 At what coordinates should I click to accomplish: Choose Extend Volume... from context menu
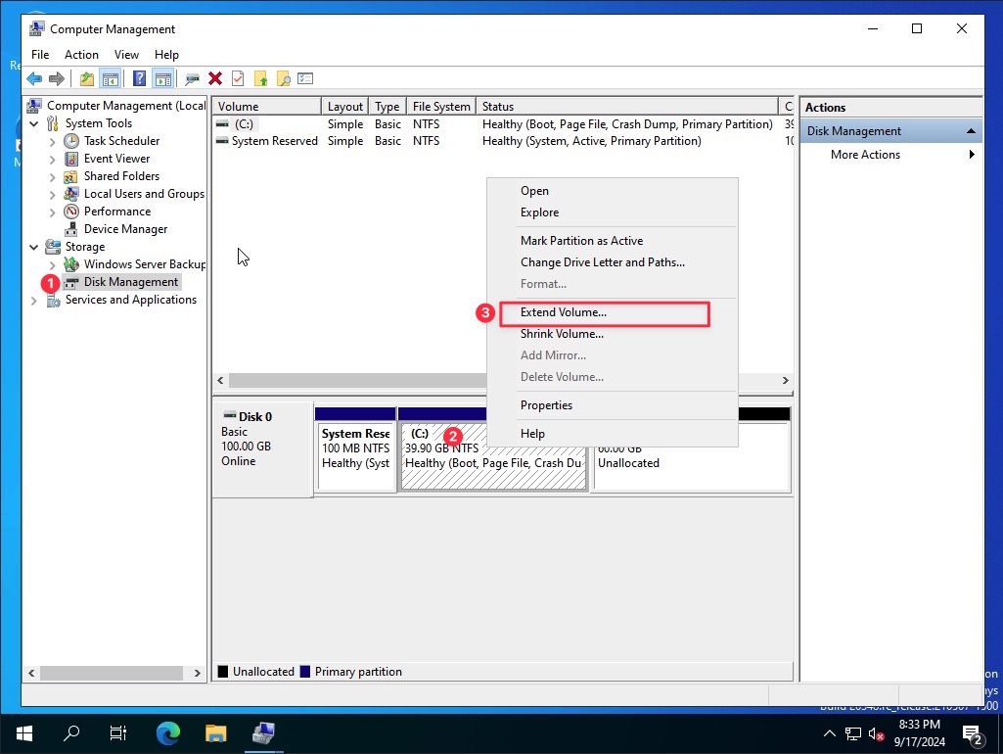click(x=613, y=312)
